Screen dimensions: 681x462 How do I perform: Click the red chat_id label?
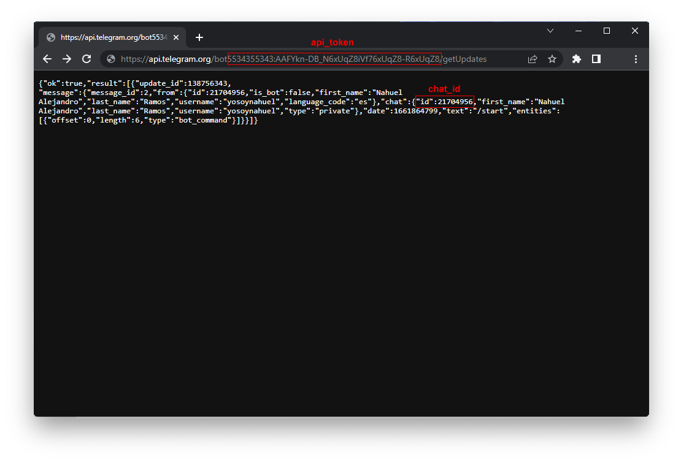pos(444,88)
